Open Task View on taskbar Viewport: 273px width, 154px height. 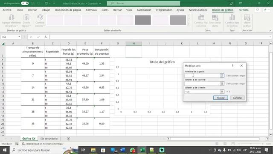[83, 150]
